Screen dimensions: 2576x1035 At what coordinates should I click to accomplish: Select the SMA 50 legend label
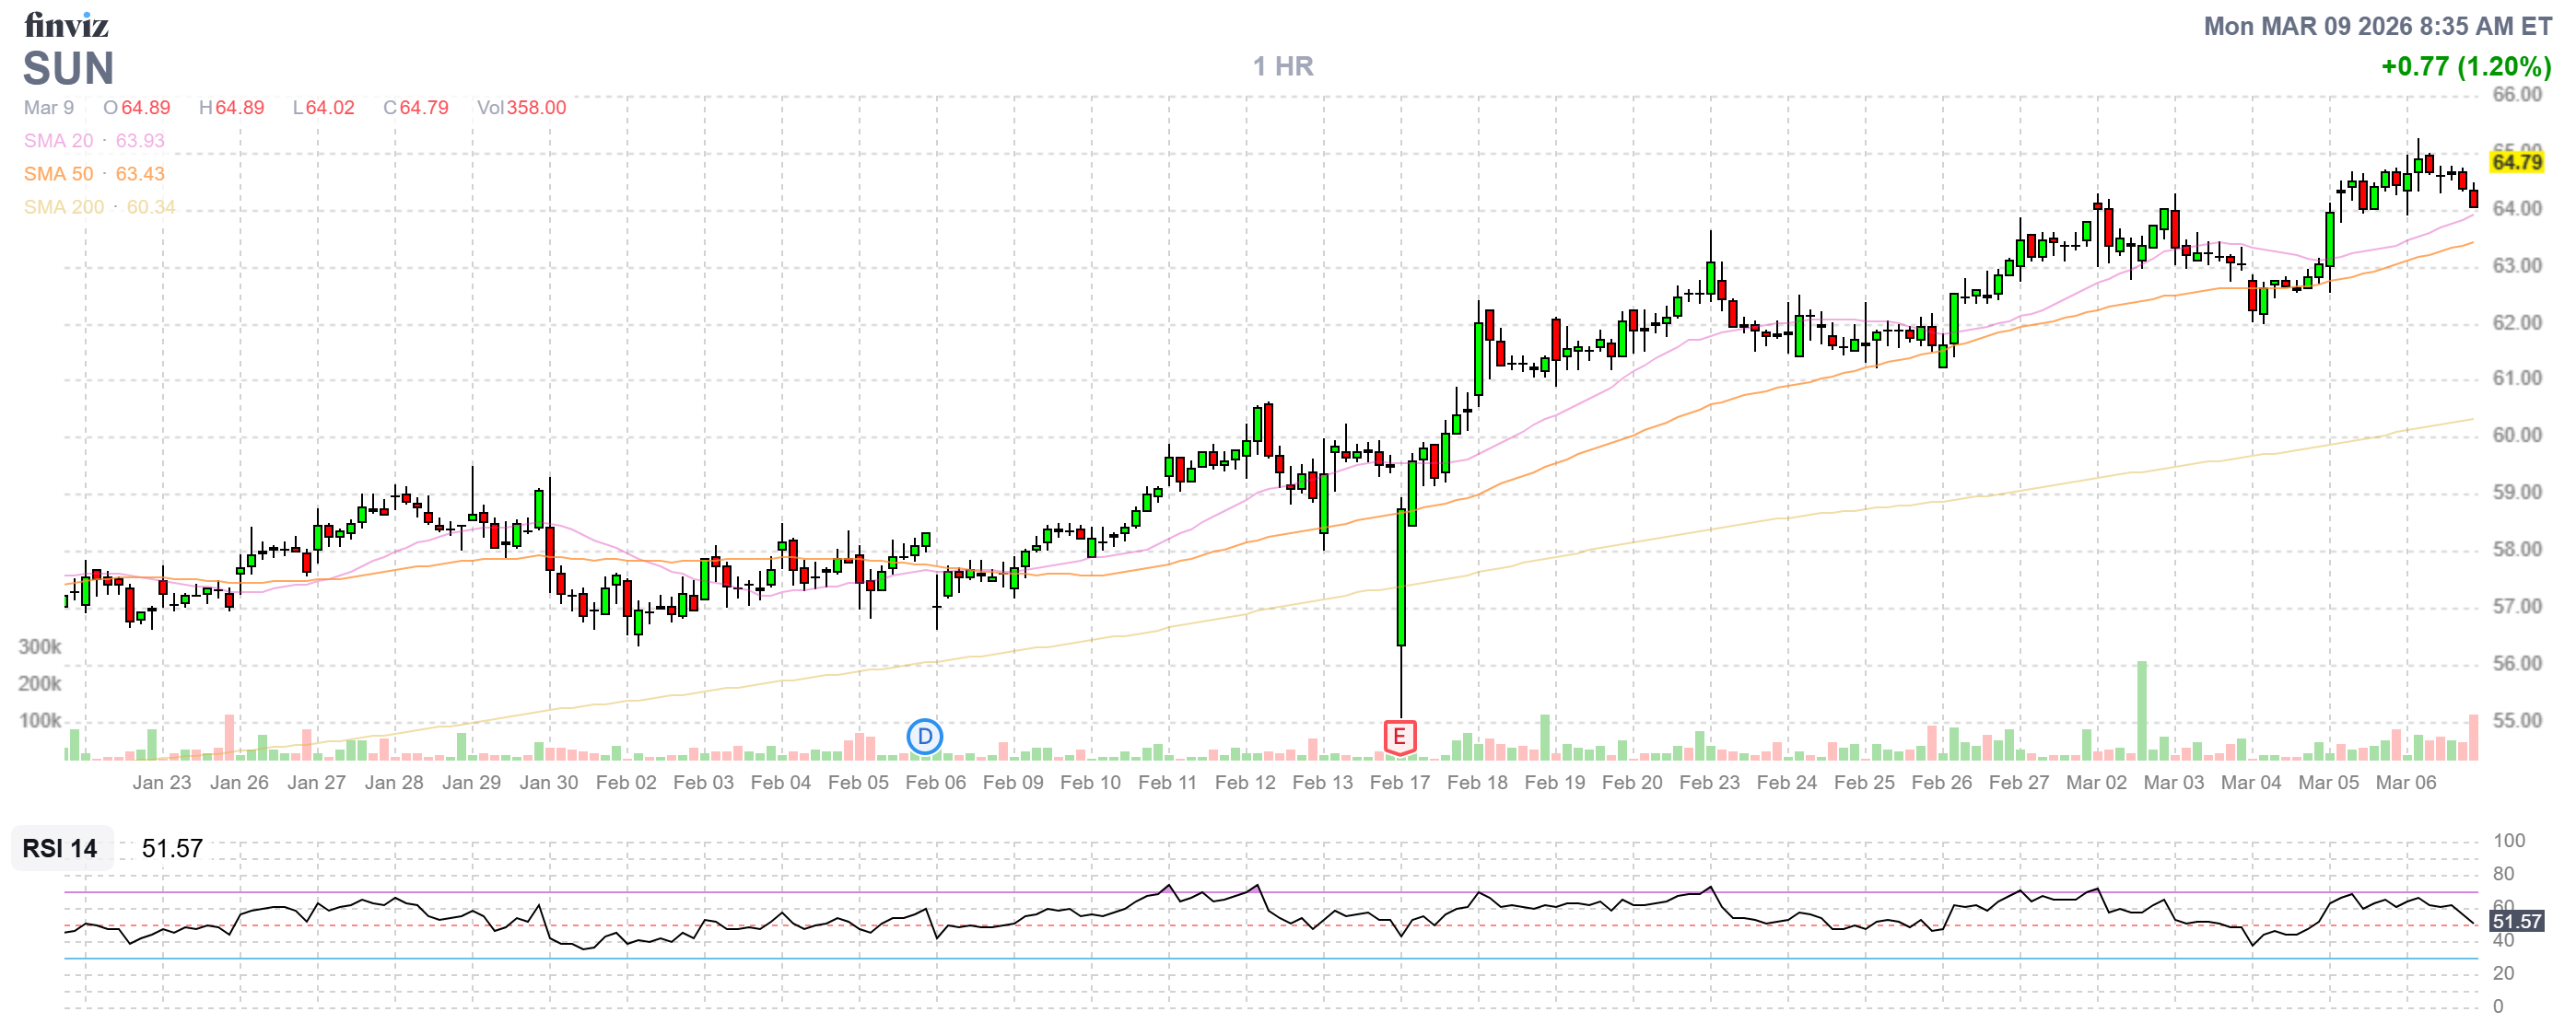pos(58,174)
